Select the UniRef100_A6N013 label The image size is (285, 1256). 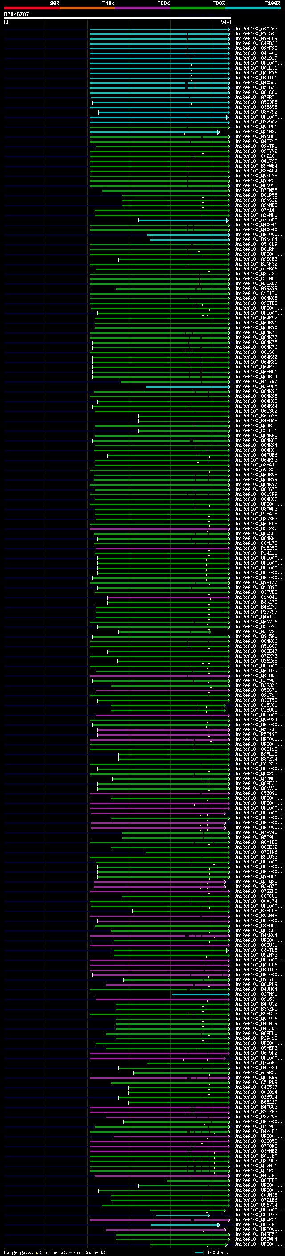[x=256, y=185]
